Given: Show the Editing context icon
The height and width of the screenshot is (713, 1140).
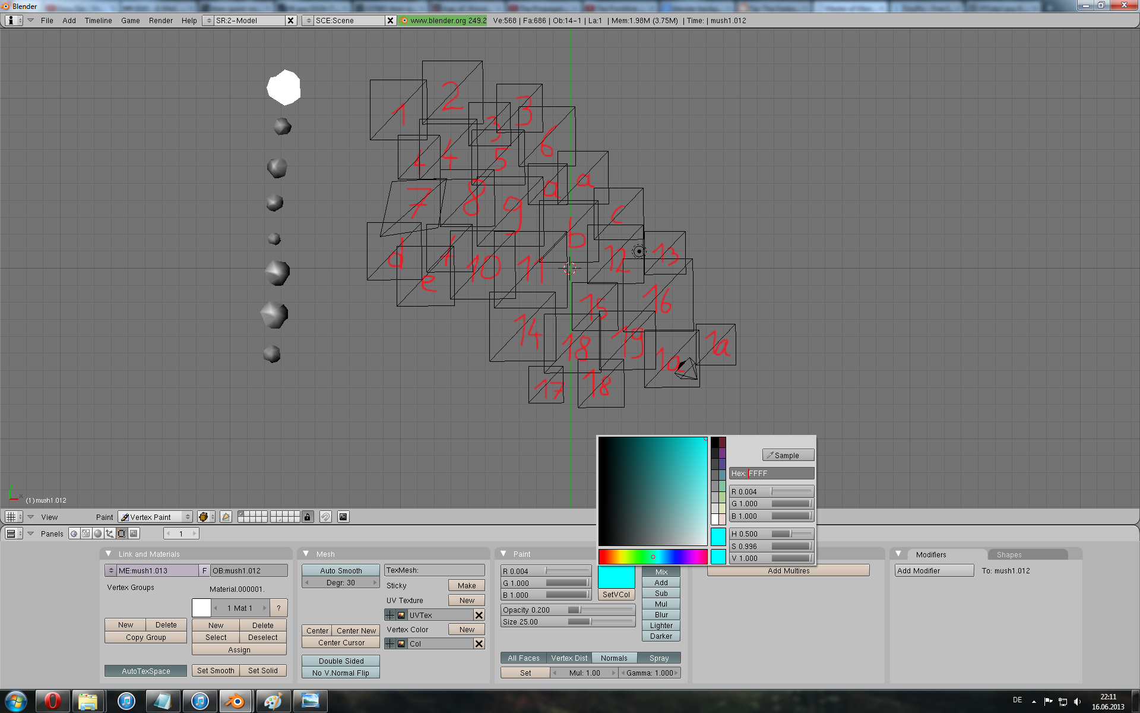Looking at the screenshot, I should (x=122, y=534).
